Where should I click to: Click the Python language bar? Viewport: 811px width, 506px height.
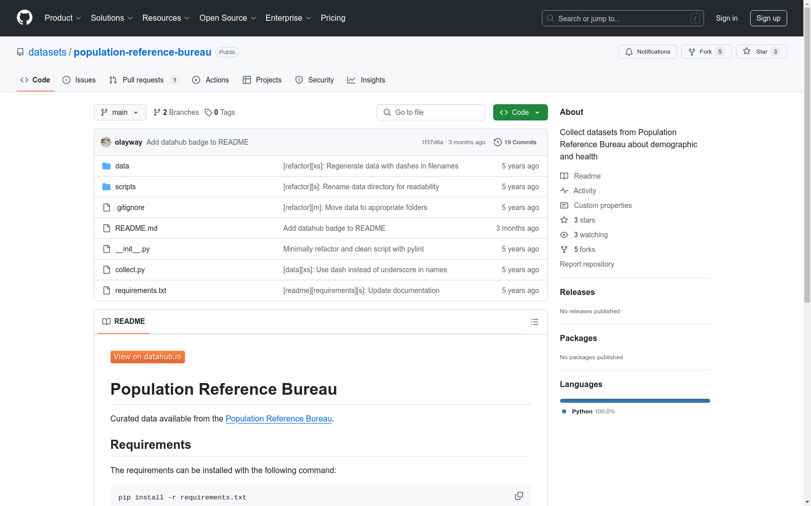[635, 401]
